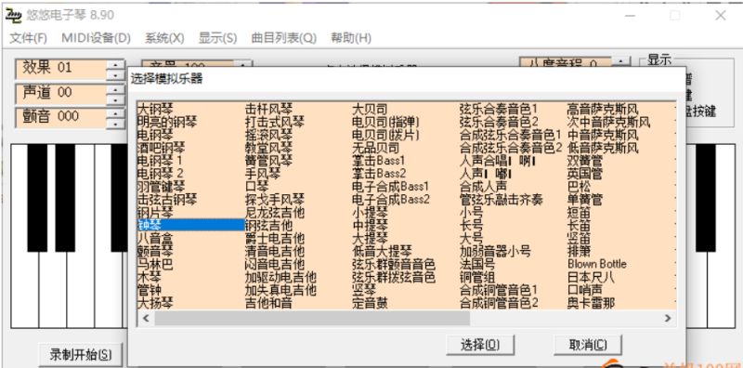Select 日本尺八 instrument
The image size is (743, 368).
coord(591,277)
